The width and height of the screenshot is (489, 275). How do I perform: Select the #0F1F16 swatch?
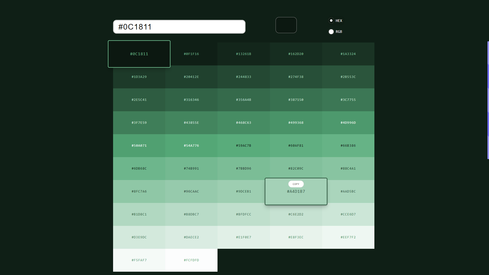click(x=191, y=54)
